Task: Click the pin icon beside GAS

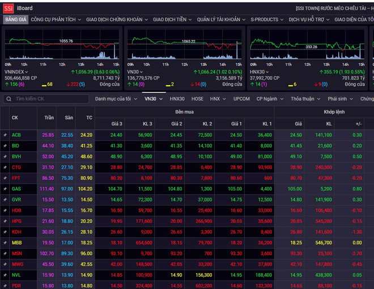Action: [x=5, y=189]
